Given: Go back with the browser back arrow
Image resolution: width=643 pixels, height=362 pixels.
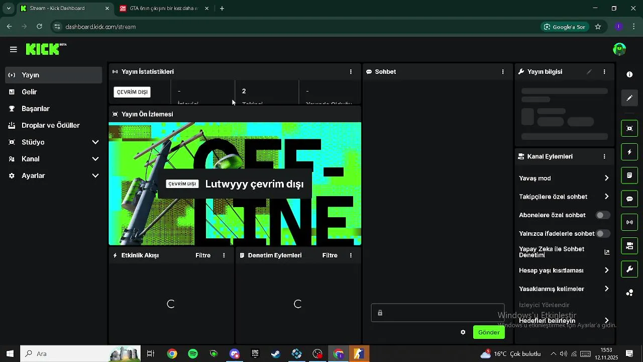Looking at the screenshot, I should 10,27.
